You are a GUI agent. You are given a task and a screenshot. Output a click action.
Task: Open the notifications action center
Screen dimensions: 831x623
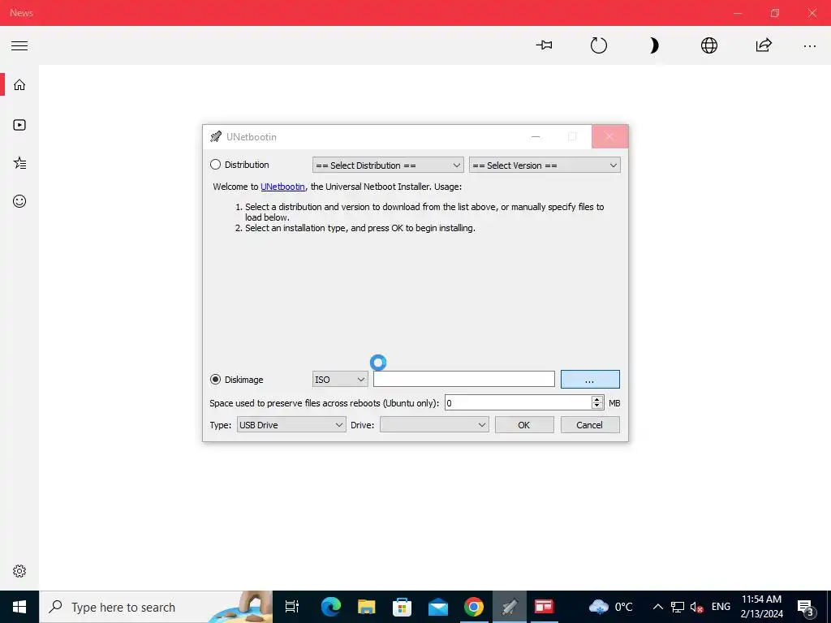806,607
